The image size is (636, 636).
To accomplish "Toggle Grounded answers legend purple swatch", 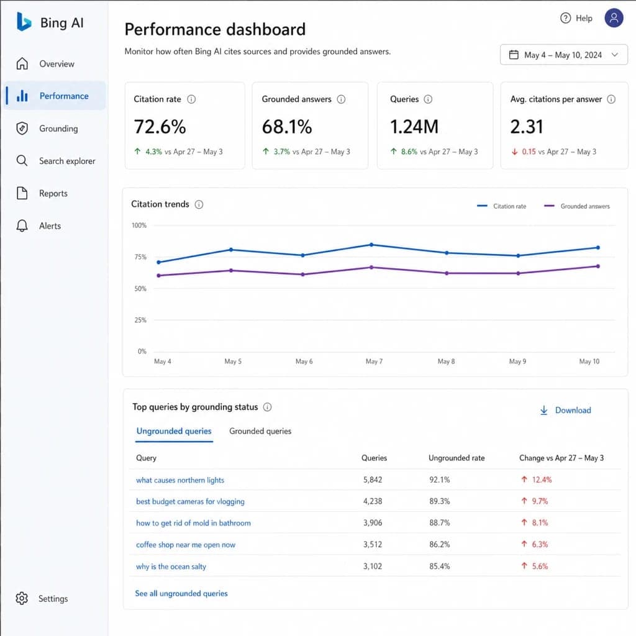I will (549, 206).
